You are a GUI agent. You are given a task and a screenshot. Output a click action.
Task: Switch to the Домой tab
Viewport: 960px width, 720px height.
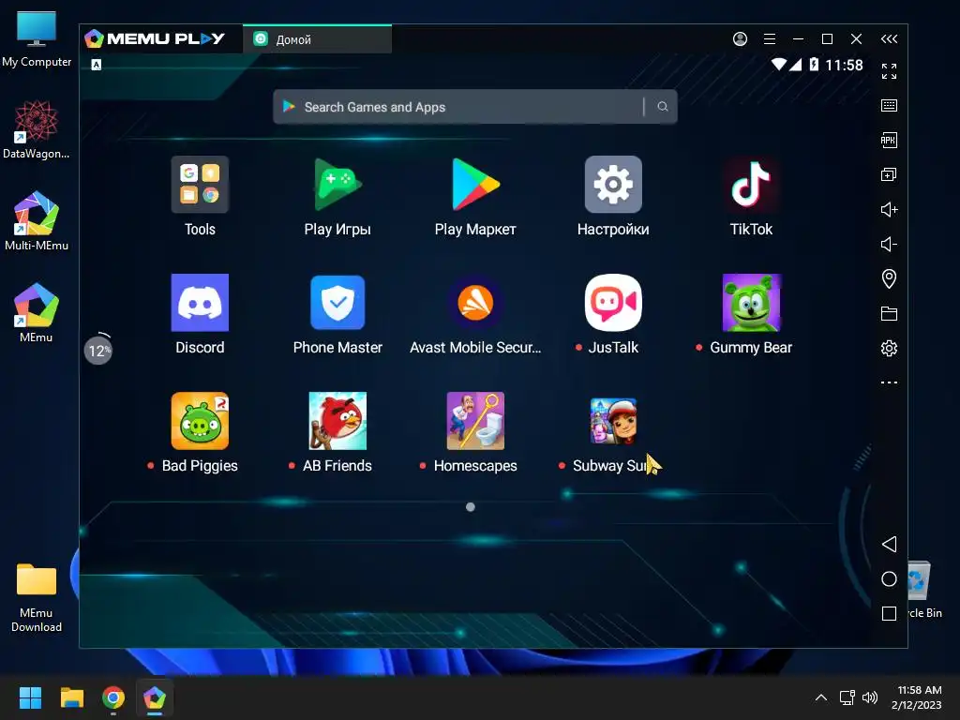click(317, 39)
